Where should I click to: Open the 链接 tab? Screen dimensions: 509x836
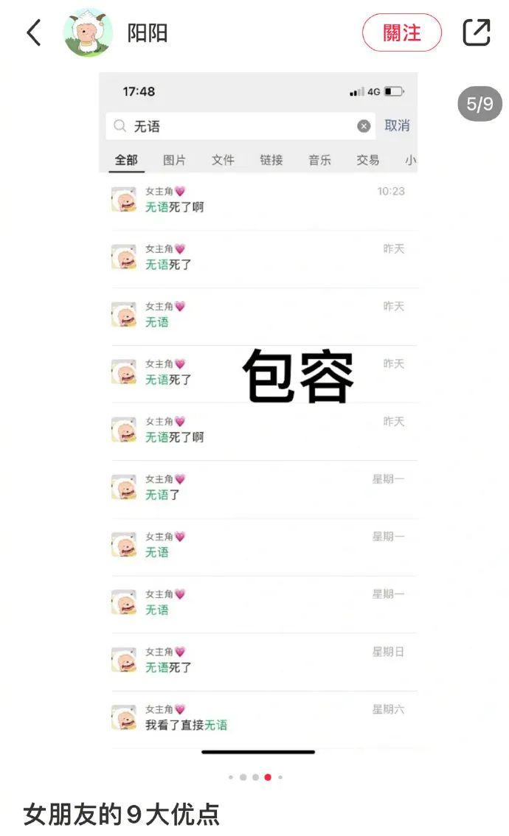(x=271, y=160)
